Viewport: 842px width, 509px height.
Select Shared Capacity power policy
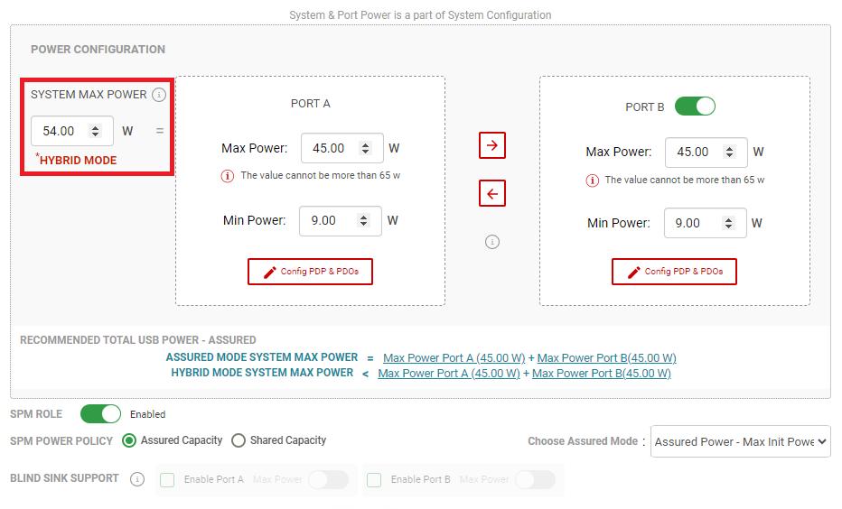(239, 440)
